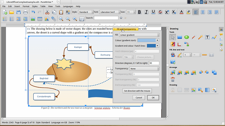Toggle Underline formatting
The width and height of the screenshot is (225, 126).
(153, 12)
